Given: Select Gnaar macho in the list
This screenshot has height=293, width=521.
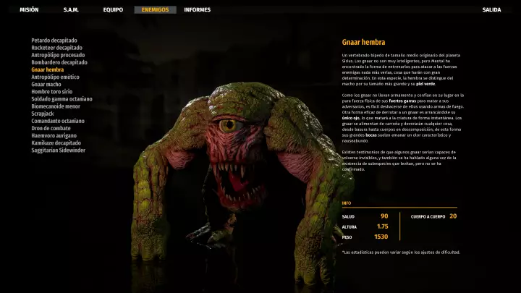Looking at the screenshot, I should [x=46, y=85].
